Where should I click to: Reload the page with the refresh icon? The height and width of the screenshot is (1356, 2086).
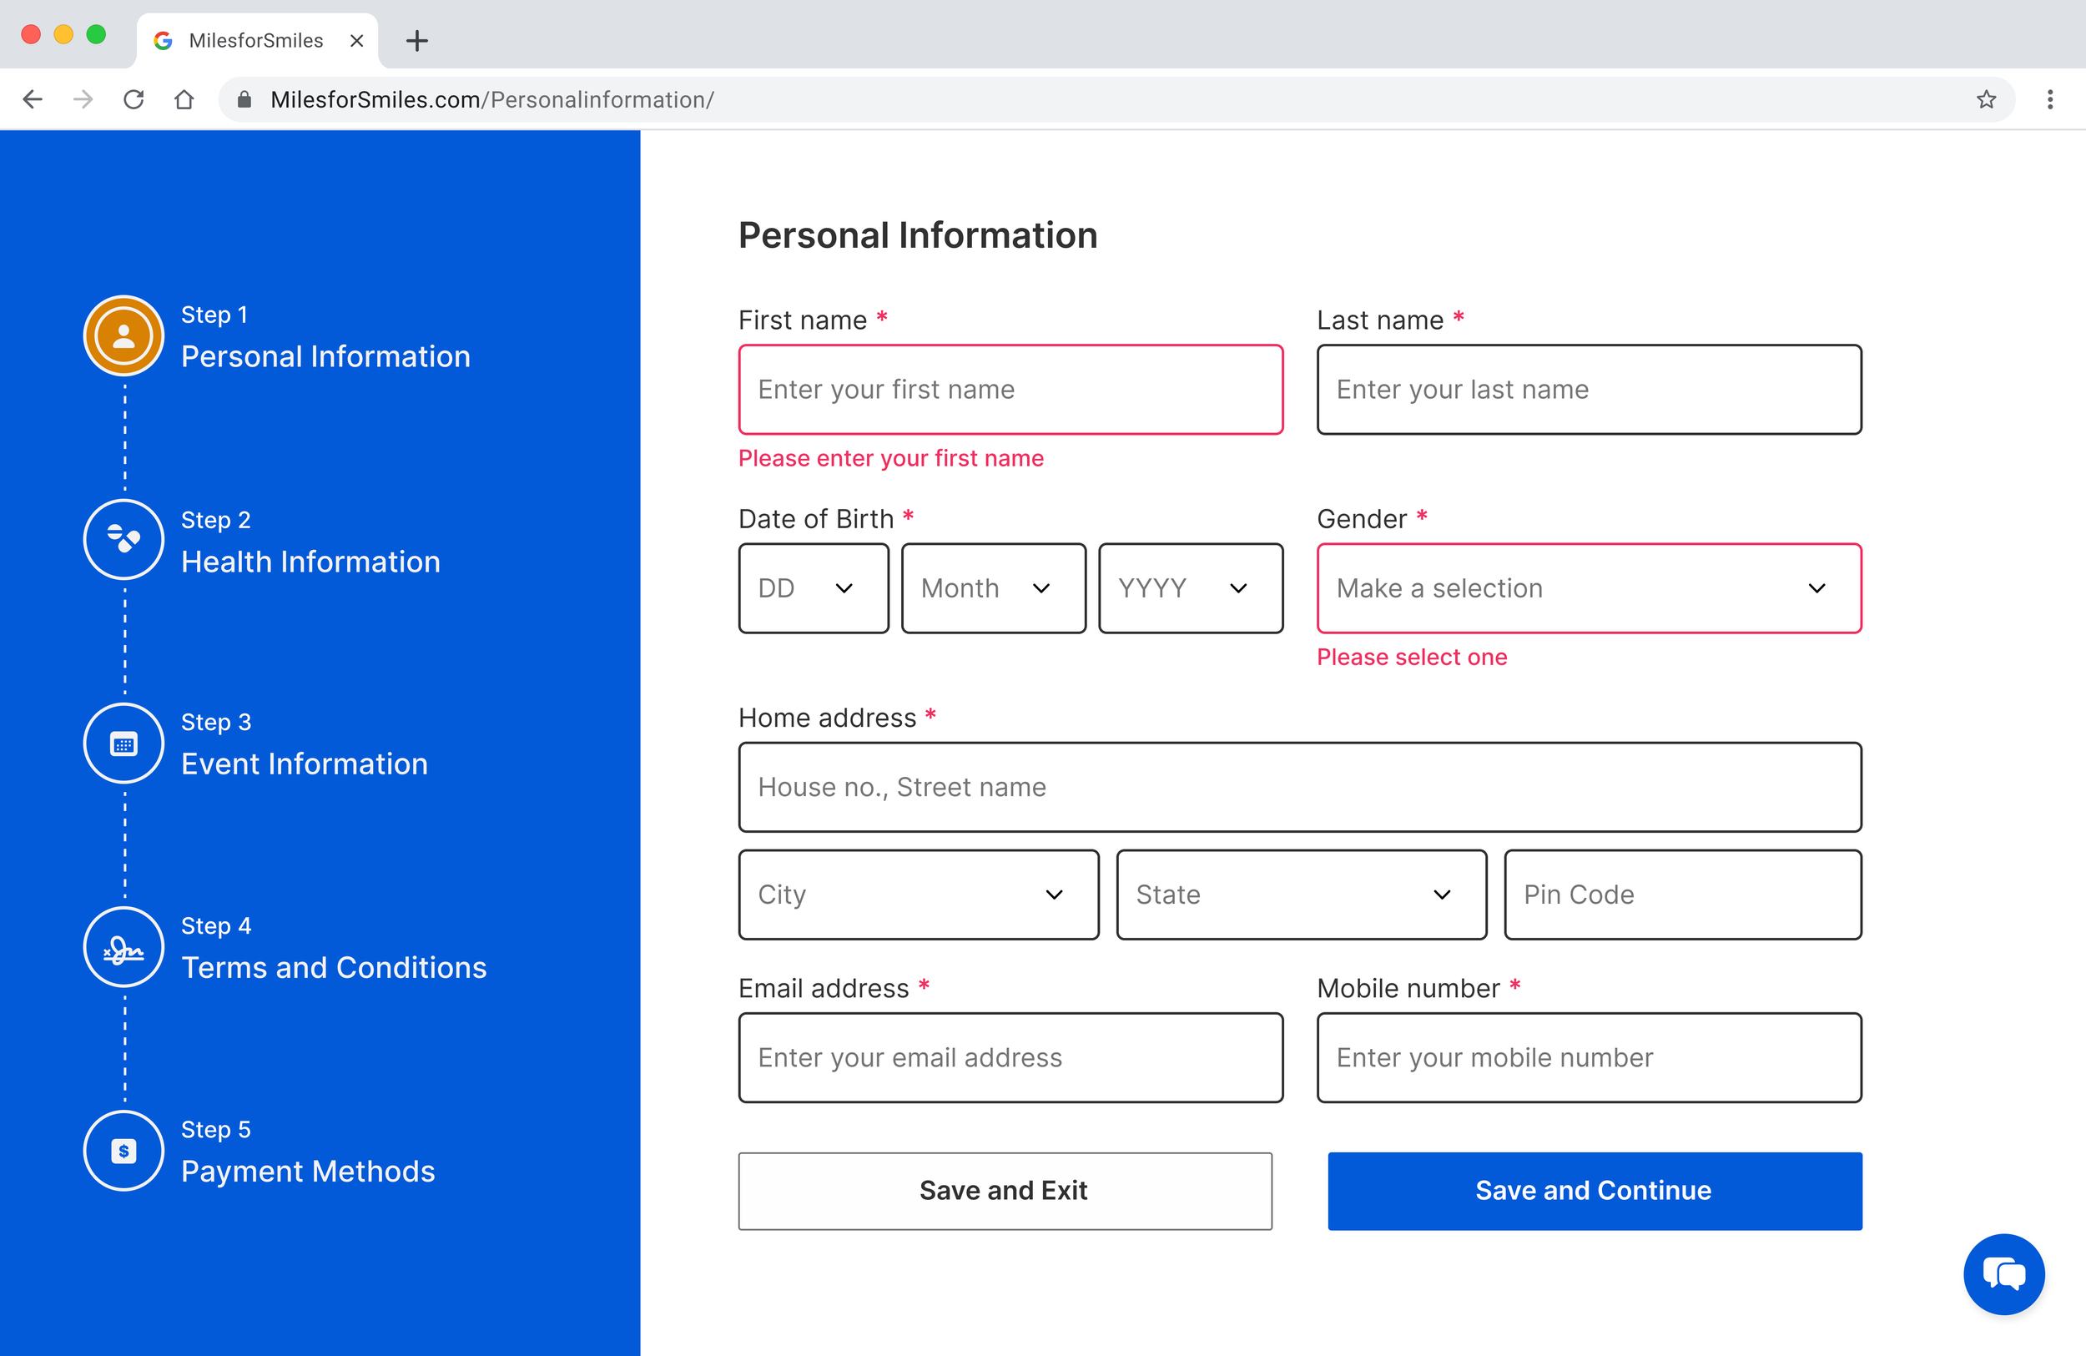point(134,100)
